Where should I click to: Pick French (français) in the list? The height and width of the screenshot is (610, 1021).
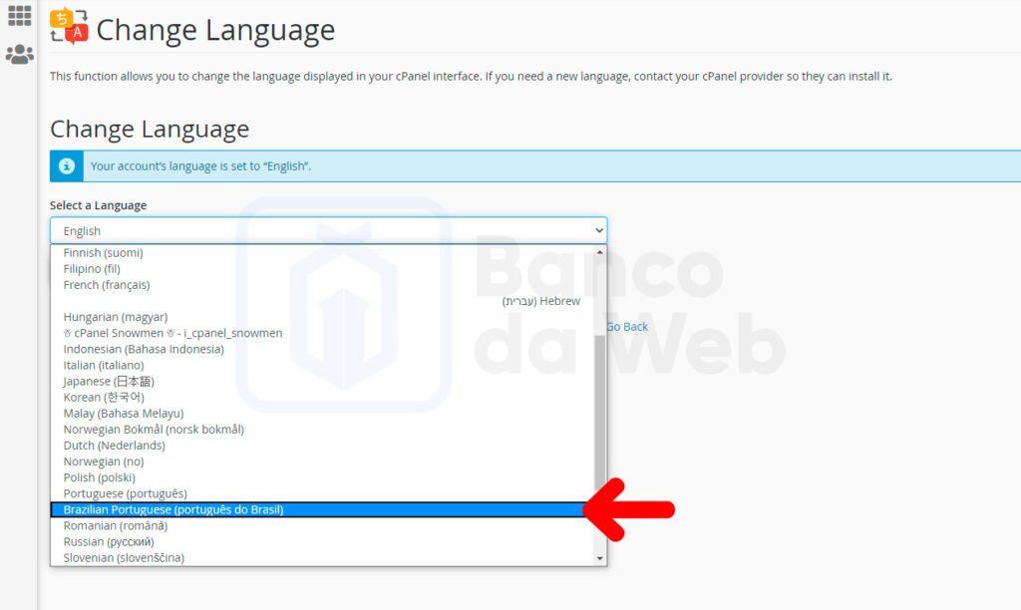pyautogui.click(x=107, y=285)
